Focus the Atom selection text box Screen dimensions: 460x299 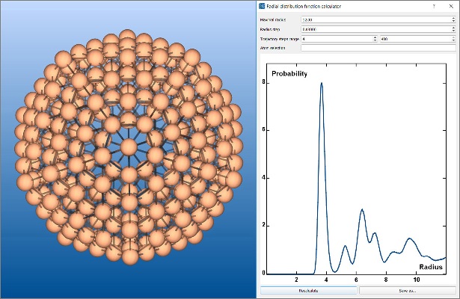[x=377, y=48]
